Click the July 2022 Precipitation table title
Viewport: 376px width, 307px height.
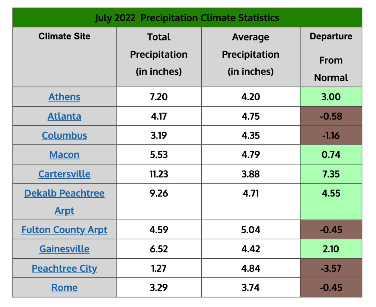[x=187, y=18]
